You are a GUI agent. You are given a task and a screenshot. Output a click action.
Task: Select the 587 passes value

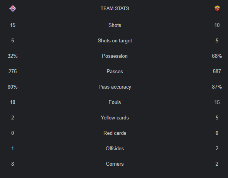pos(217,71)
